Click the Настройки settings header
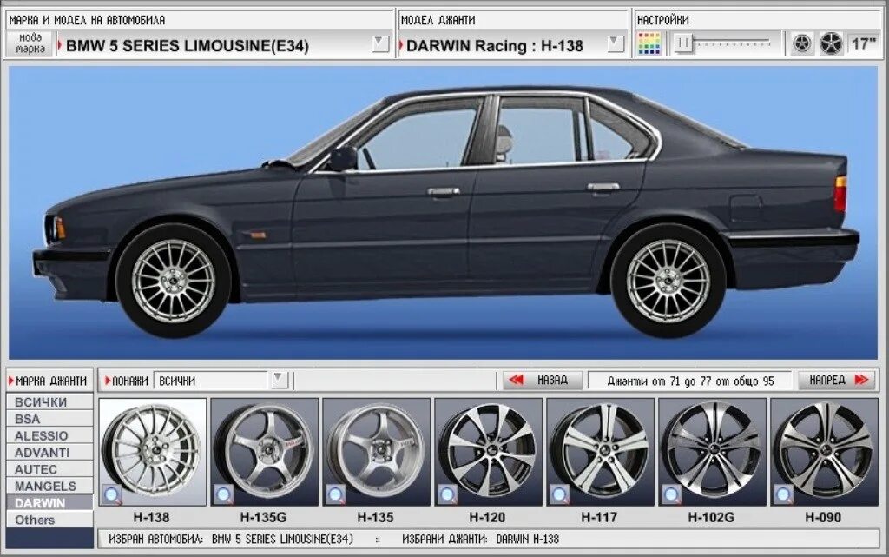Viewport: 889px width, 557px height. click(x=662, y=20)
